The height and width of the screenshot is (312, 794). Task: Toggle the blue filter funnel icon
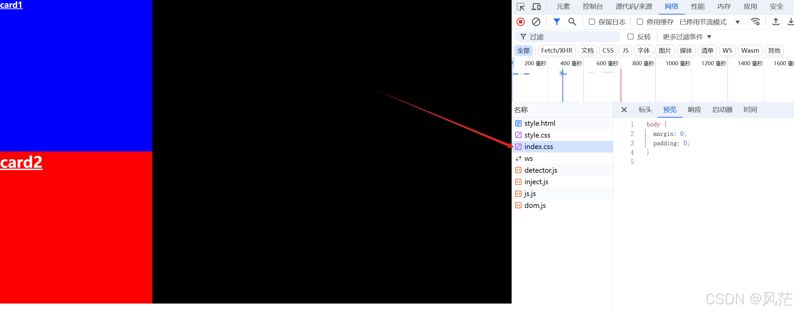pos(557,22)
